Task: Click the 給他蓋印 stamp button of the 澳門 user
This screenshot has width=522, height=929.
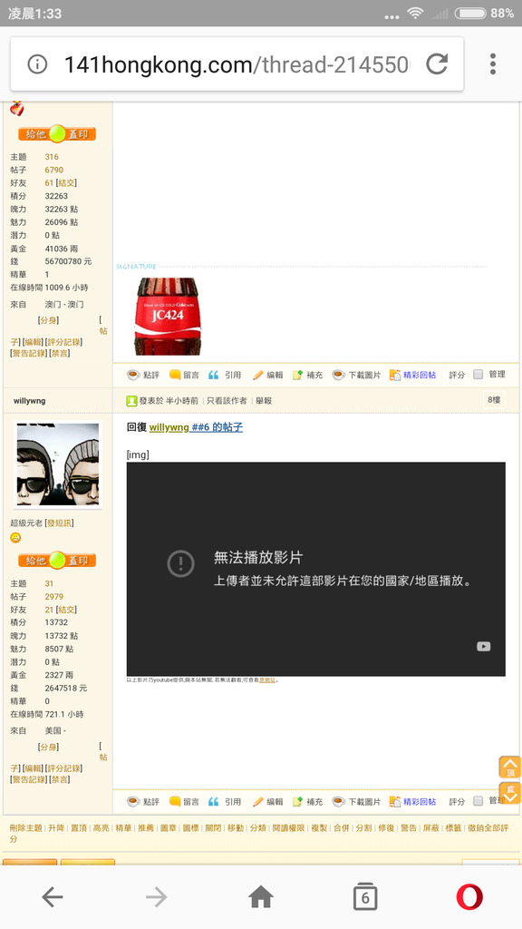Action: point(57,134)
